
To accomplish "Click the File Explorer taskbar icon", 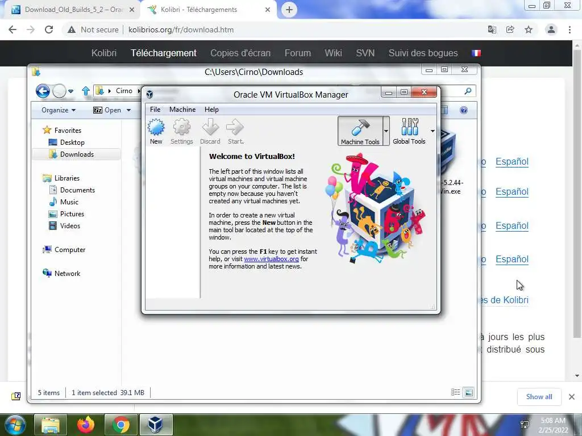I will tap(51, 425).
